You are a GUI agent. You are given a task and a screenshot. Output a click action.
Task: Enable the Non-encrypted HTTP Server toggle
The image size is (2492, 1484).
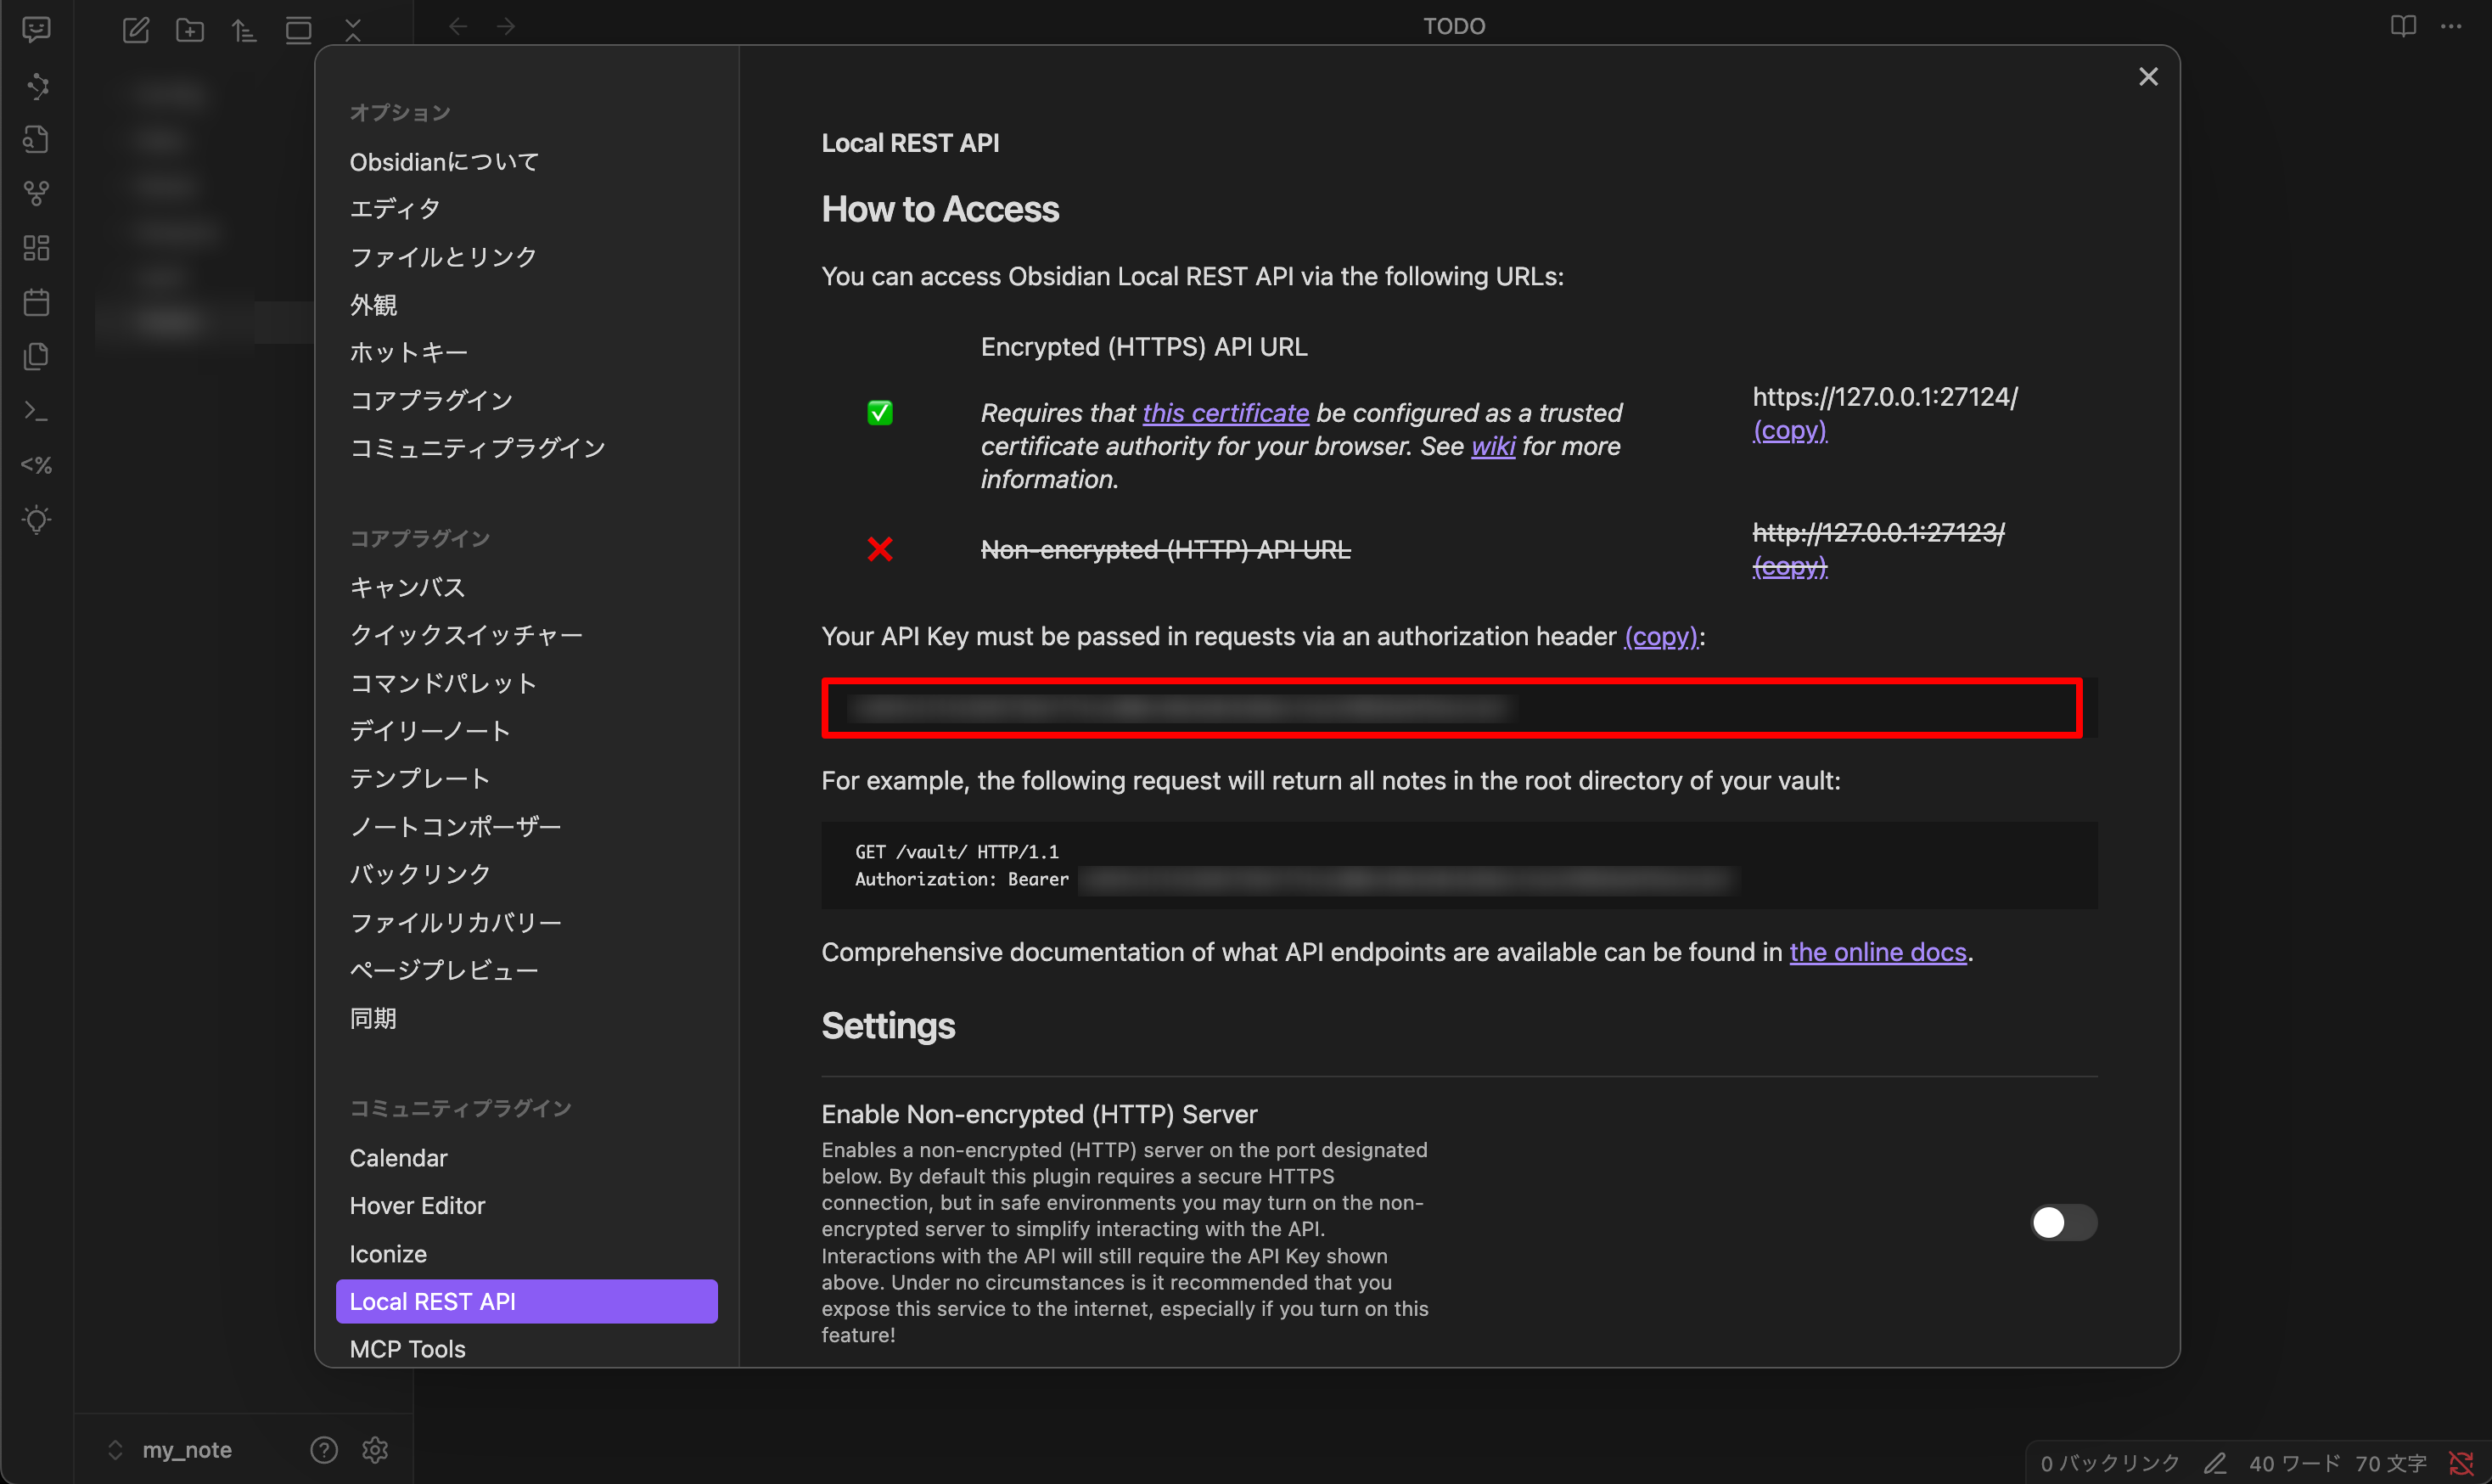2063,1222
